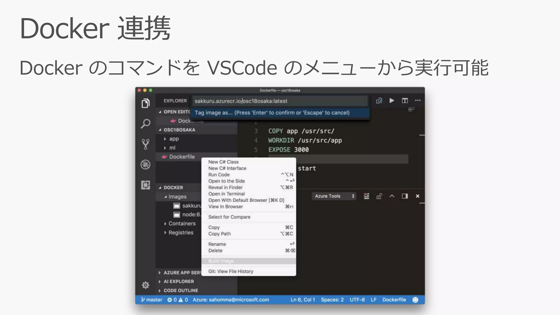Expand the Registries tree node
Viewport: 560px width, 315px height.
(x=181, y=232)
